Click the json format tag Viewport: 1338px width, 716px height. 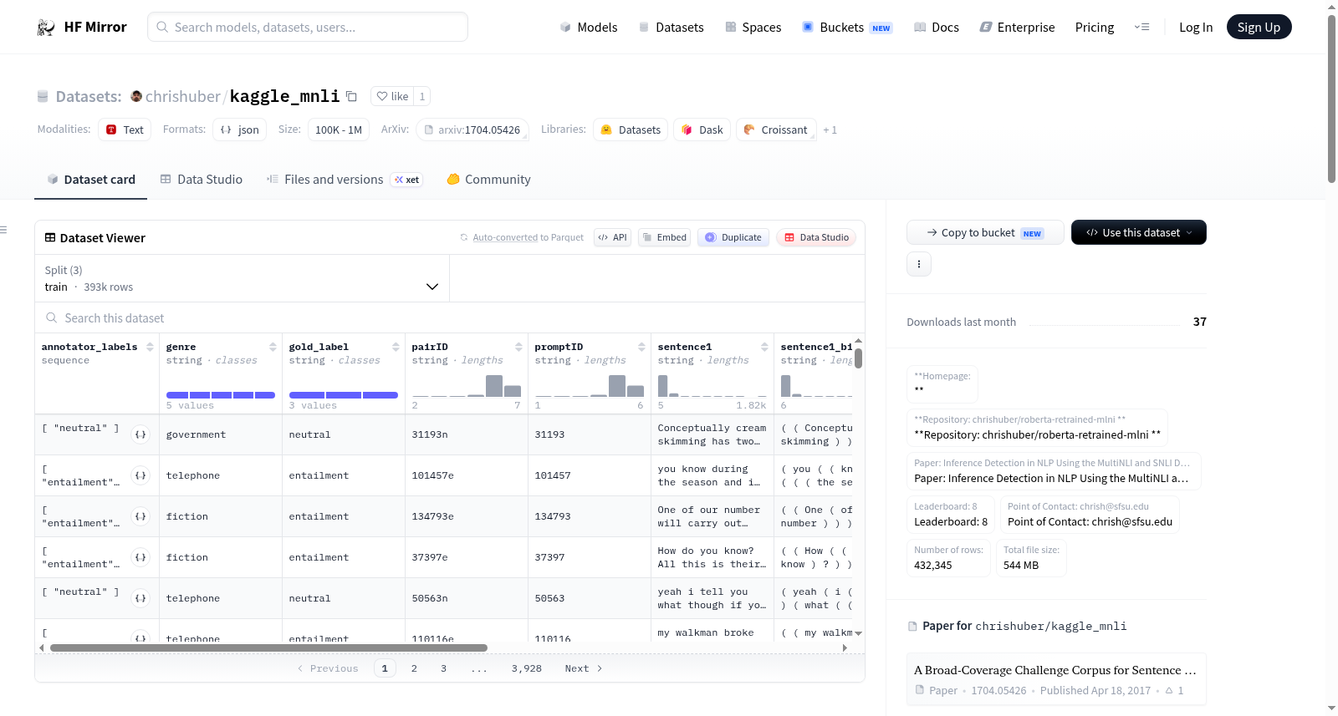coord(240,129)
